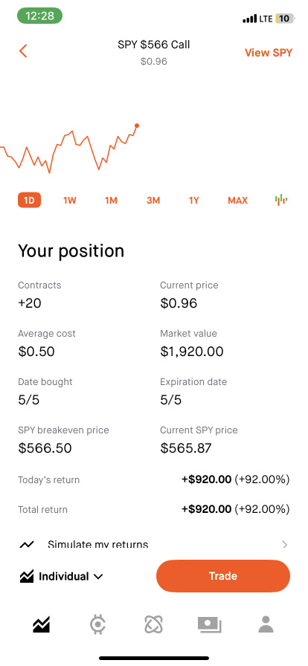This screenshot has width=308, height=666.
Task: Tap the simulate returns trend icon
Action: 27,545
